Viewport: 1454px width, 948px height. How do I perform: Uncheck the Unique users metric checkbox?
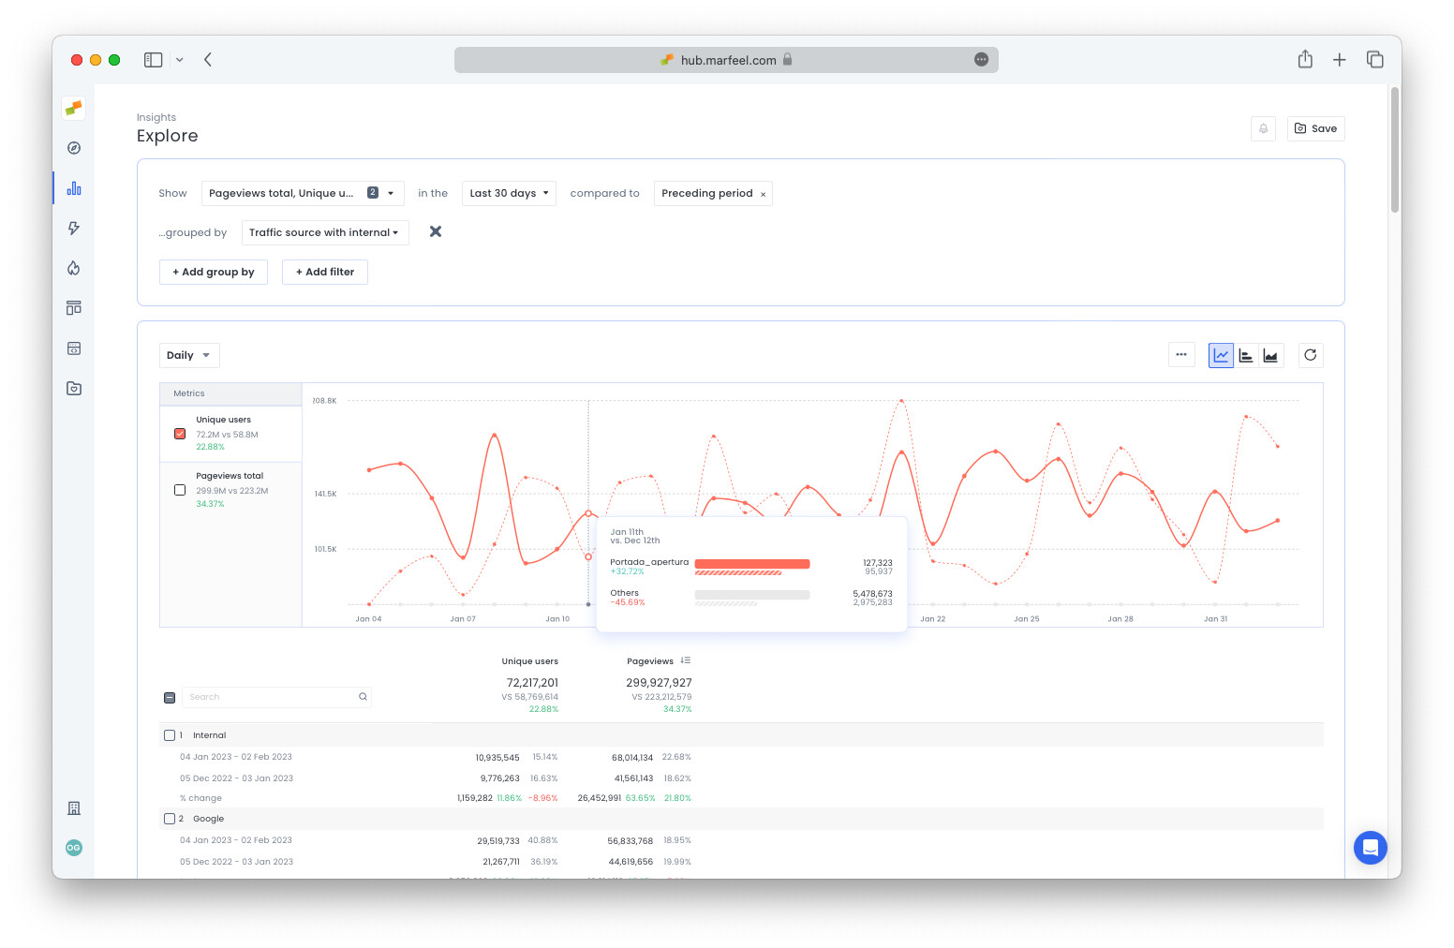click(180, 434)
